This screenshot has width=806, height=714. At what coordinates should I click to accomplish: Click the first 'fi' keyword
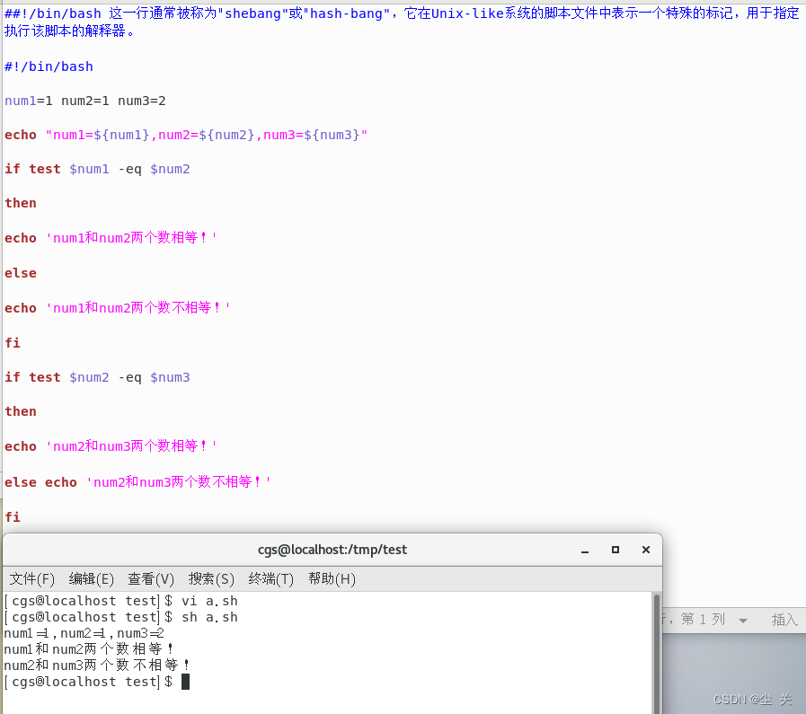13,342
